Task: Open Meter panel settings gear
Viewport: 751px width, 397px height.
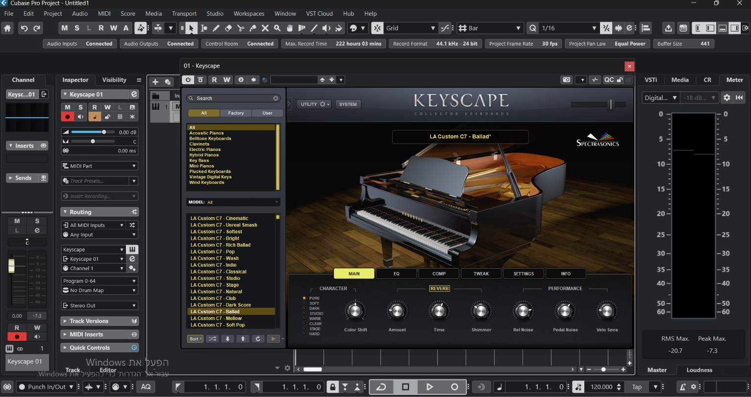Action: click(x=727, y=98)
